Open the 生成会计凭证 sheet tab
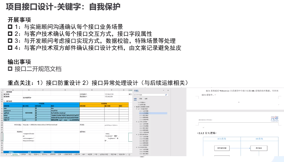This screenshot has width=284, height=162. tap(104, 154)
